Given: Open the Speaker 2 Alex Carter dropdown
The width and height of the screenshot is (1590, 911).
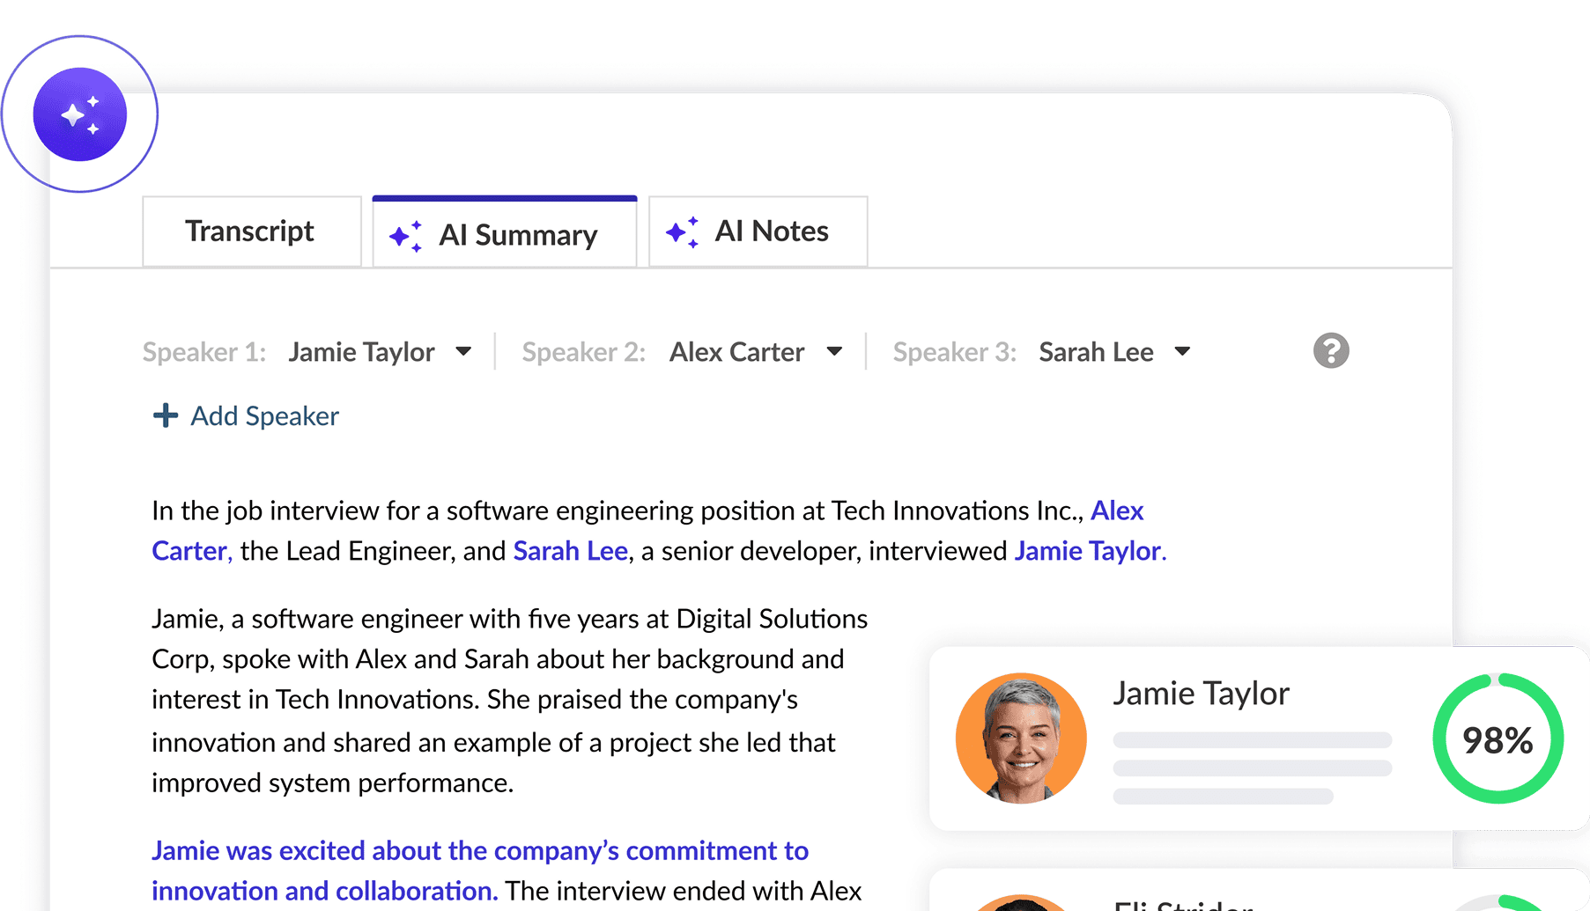Looking at the screenshot, I should click(756, 352).
